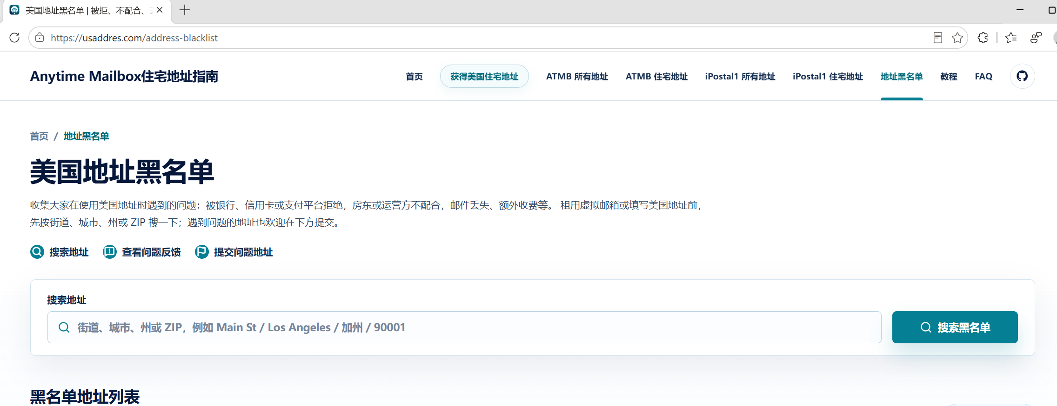Click the browser reload icon
The height and width of the screenshot is (406, 1057).
tap(14, 38)
